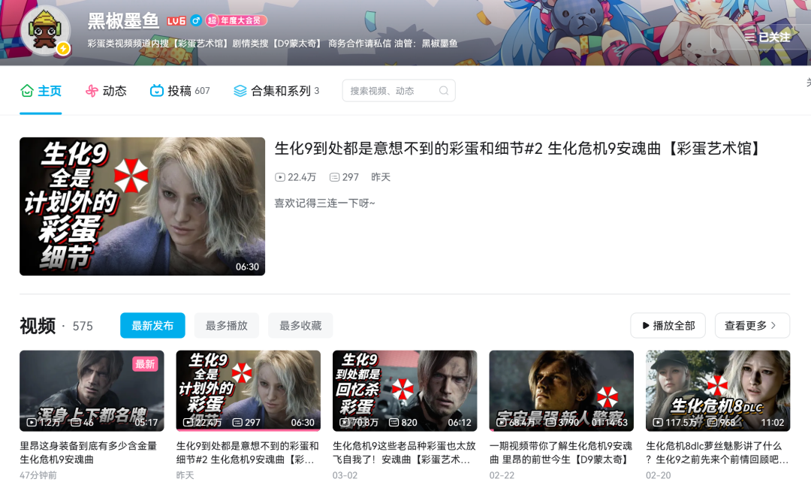Click the search magnifier icon
The height and width of the screenshot is (494, 811).
coord(444,91)
